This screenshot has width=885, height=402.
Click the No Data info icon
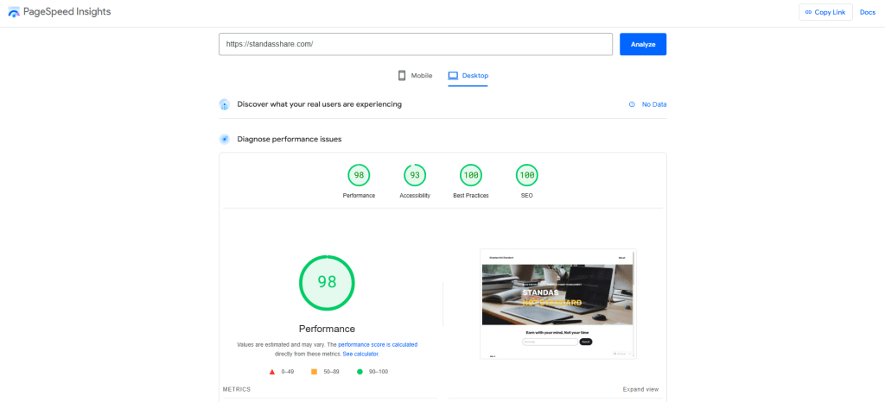click(x=633, y=104)
